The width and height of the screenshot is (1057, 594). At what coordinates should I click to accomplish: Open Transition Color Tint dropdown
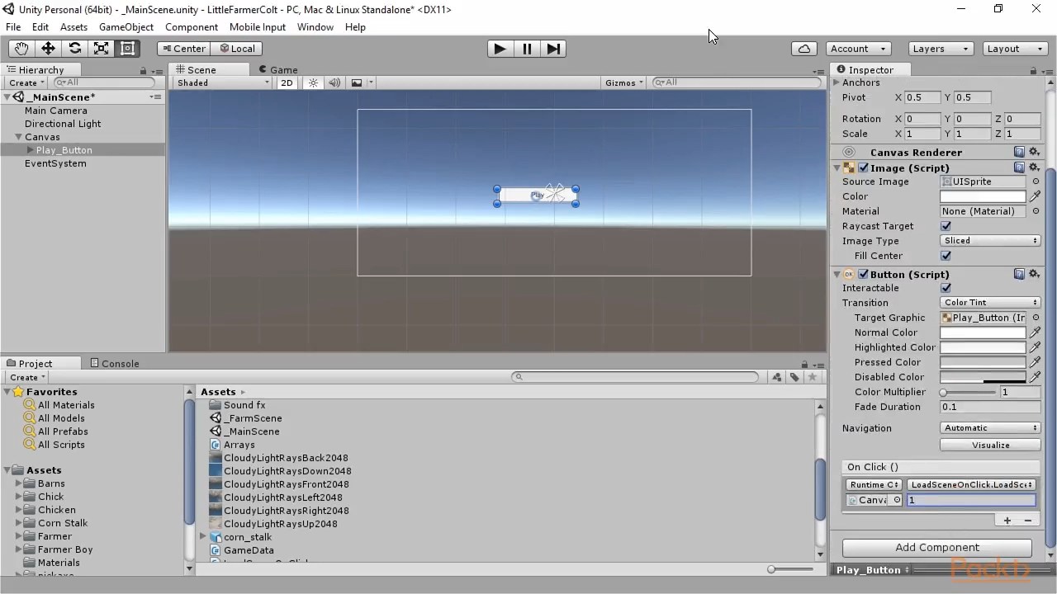coord(990,303)
